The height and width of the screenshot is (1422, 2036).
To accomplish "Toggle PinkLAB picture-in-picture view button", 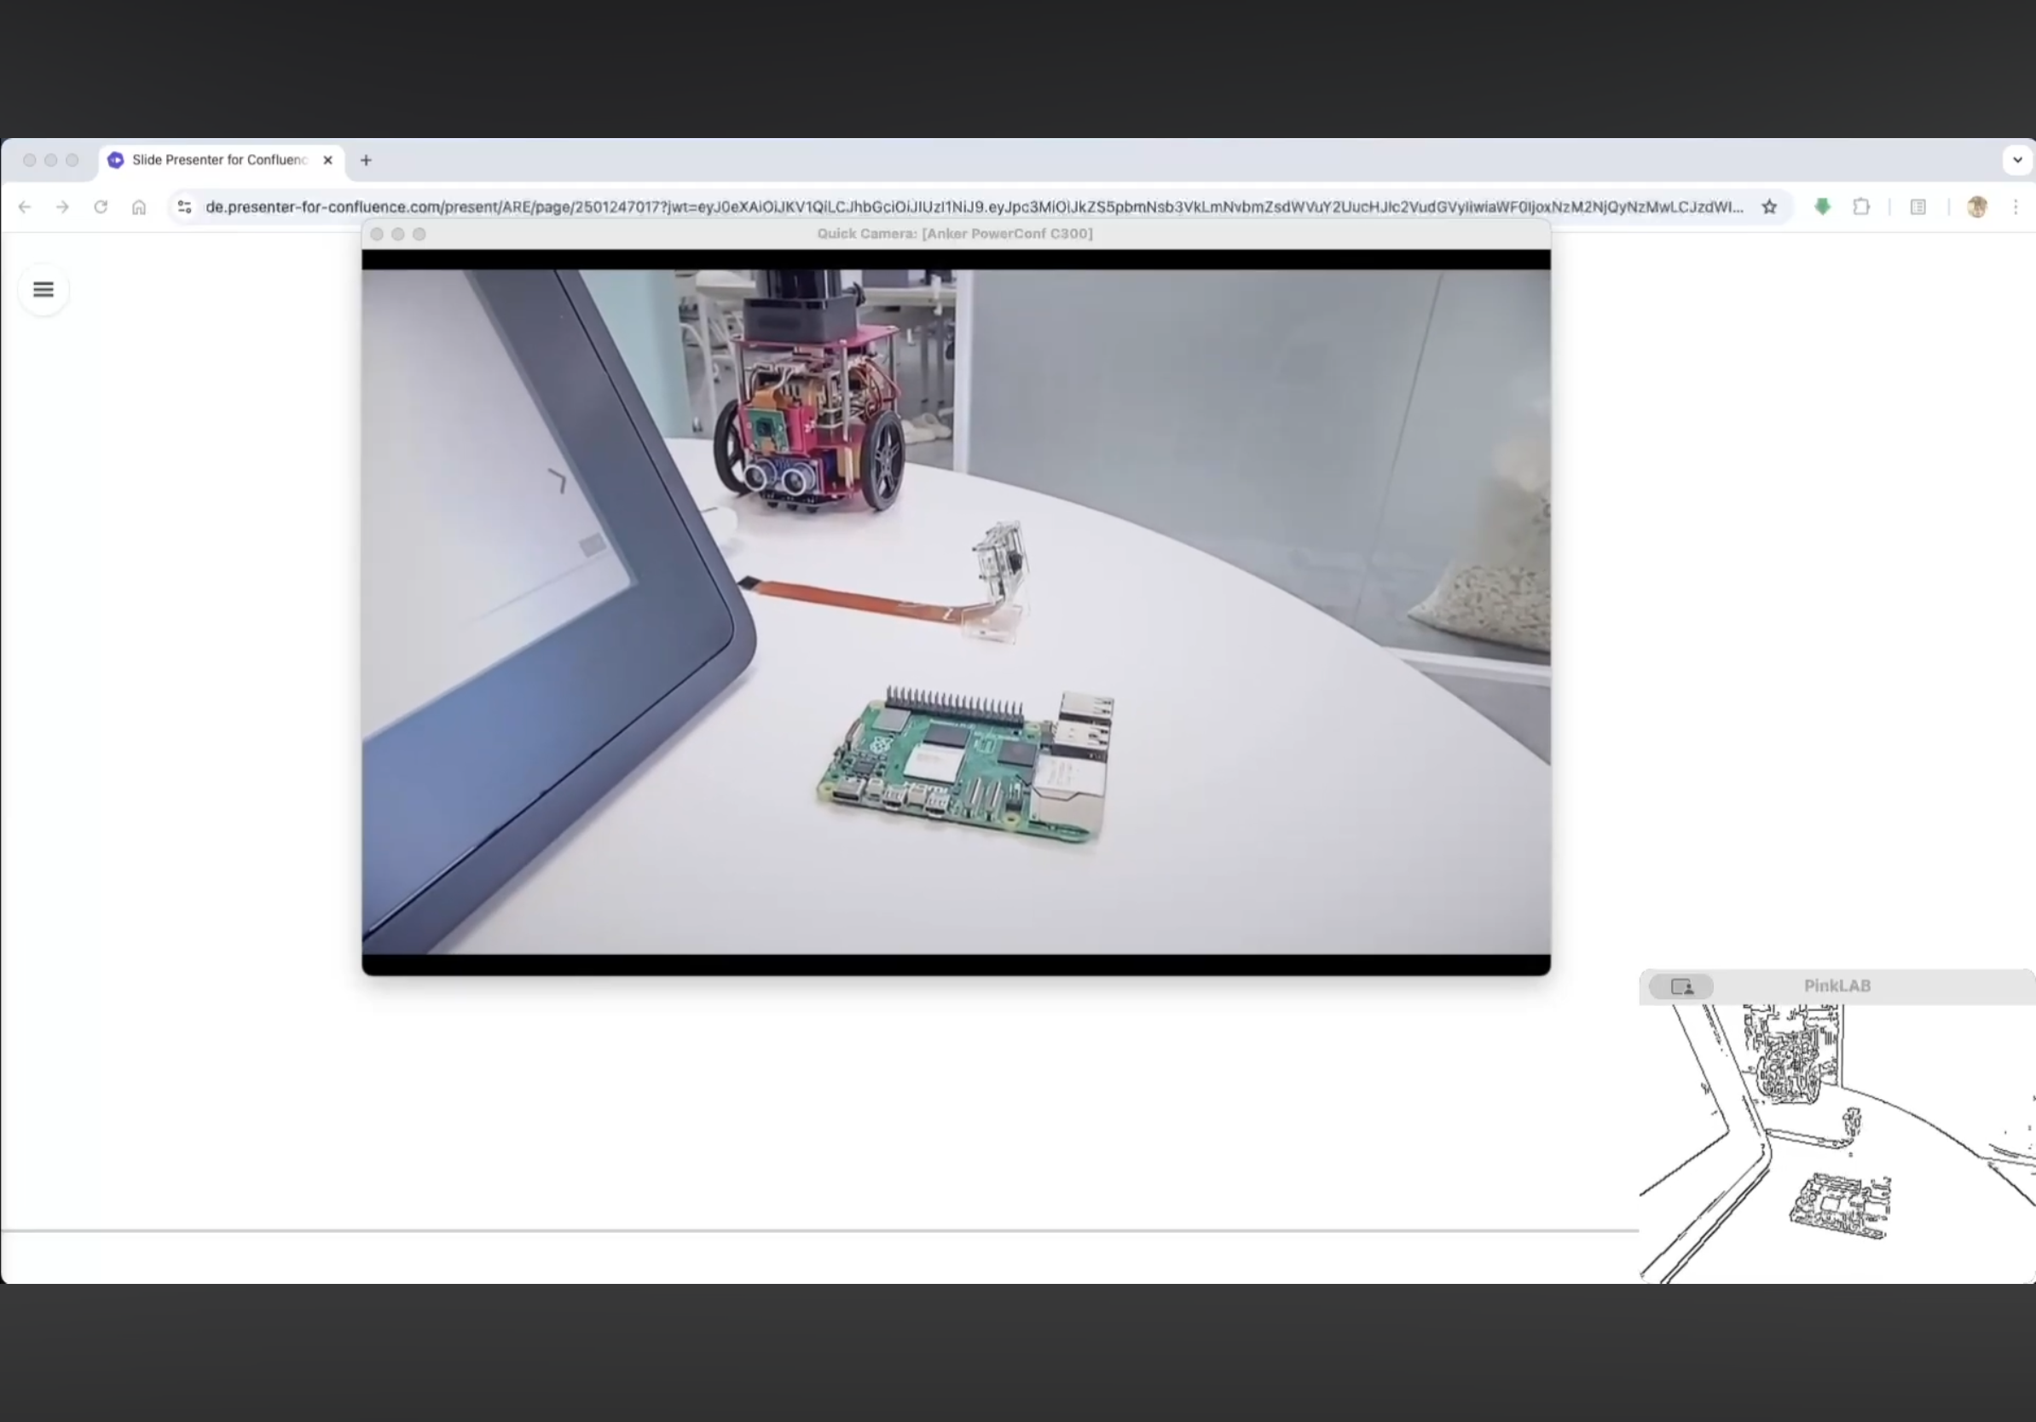I will pos(1681,986).
